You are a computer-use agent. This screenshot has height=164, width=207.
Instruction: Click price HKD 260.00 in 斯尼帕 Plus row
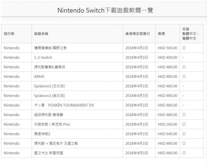pyautogui.click(x=168, y=124)
